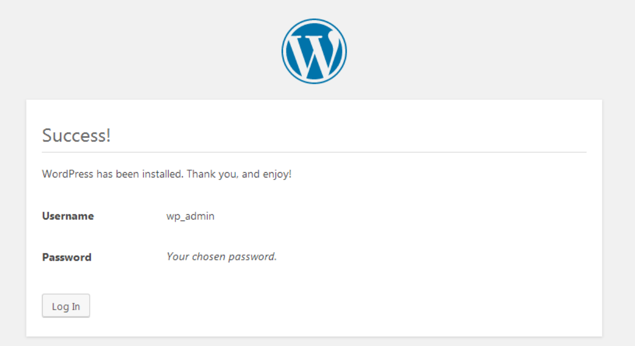This screenshot has height=346, width=635.
Task: Click the bold Password label
Action: pos(66,257)
